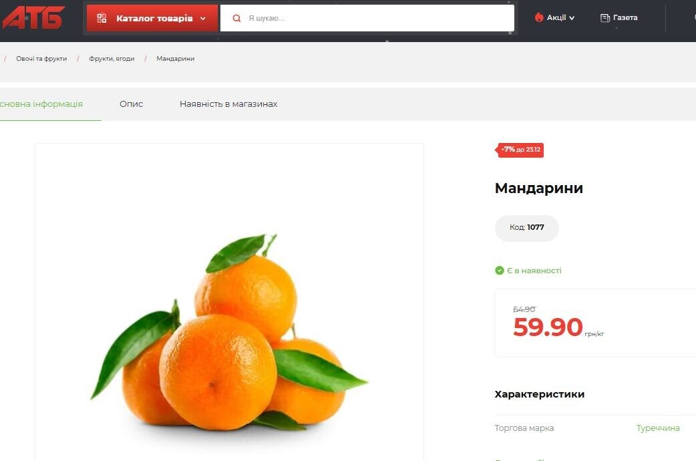Screen dimensions: 696x461
Task: Open the Туреччина brand link
Action: click(658, 428)
